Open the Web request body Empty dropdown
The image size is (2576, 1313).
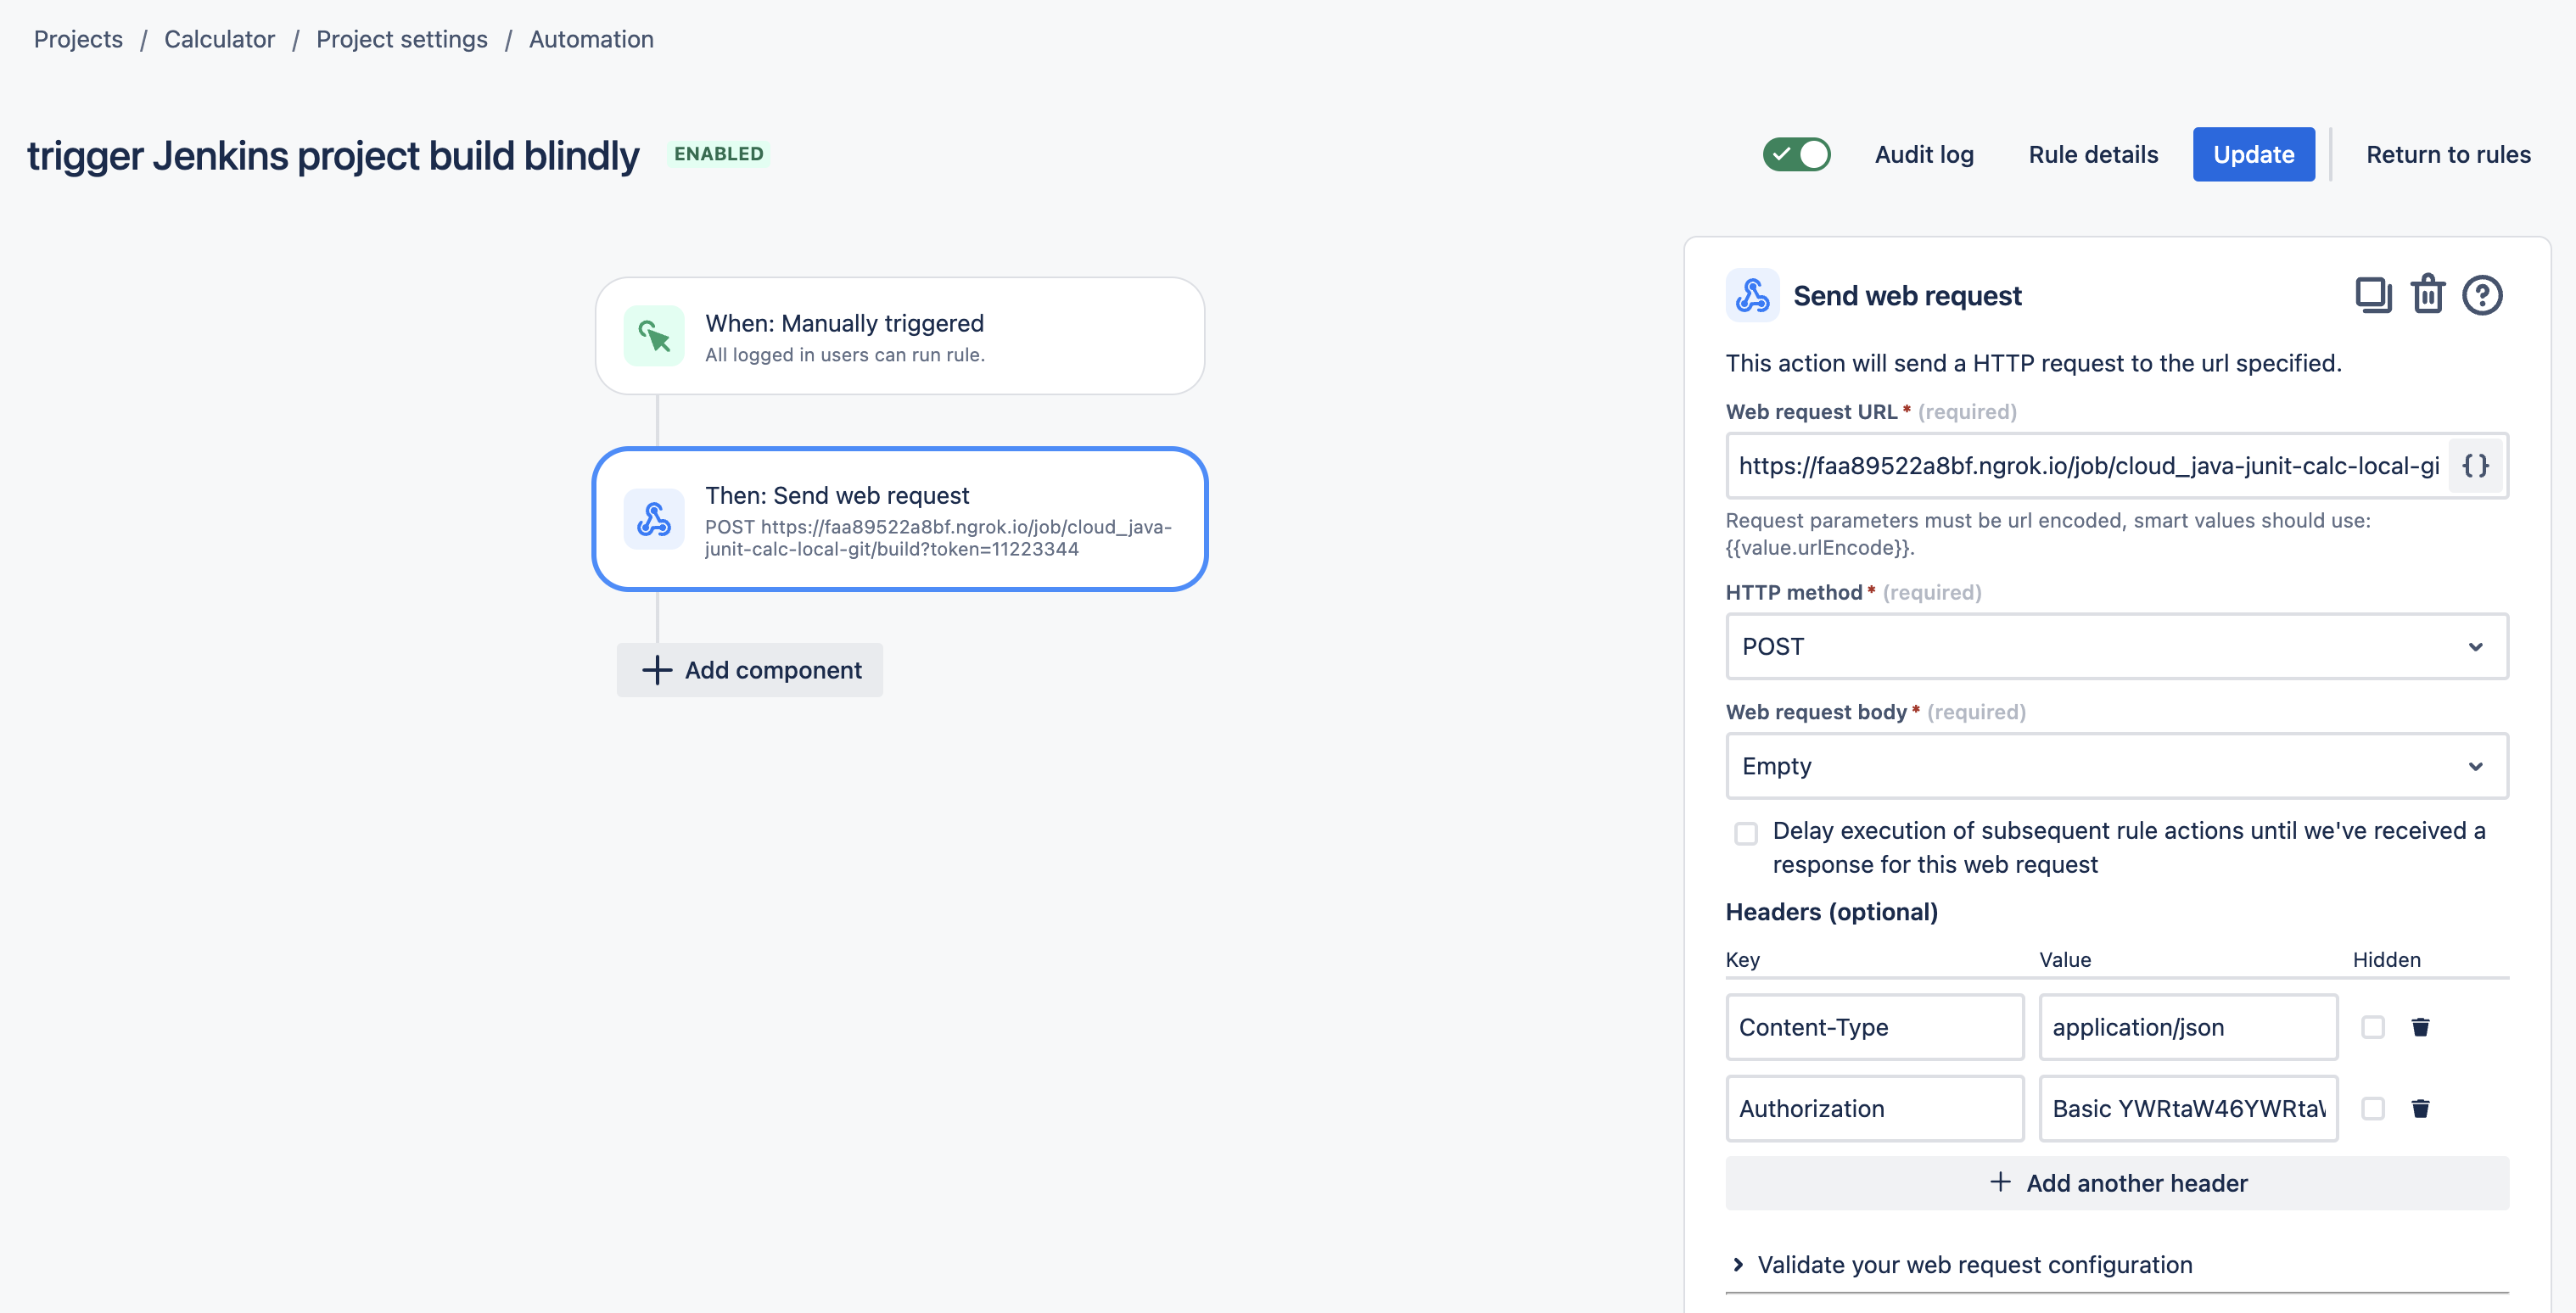tap(2116, 766)
